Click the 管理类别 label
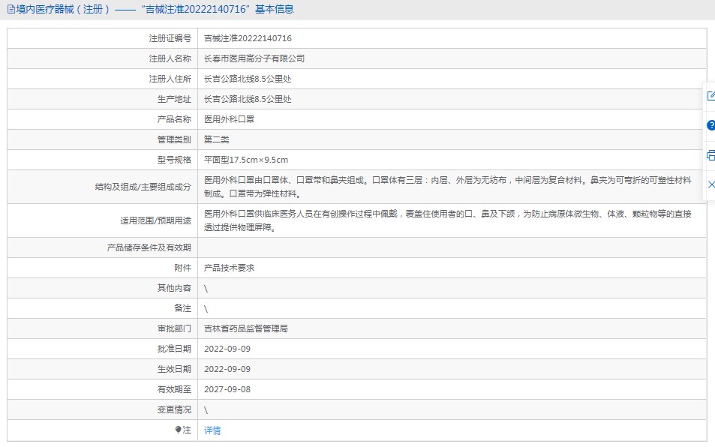 point(174,139)
